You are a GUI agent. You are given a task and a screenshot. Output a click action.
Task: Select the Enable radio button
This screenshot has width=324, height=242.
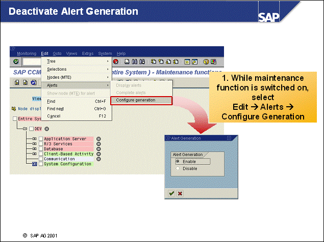pos(178,162)
